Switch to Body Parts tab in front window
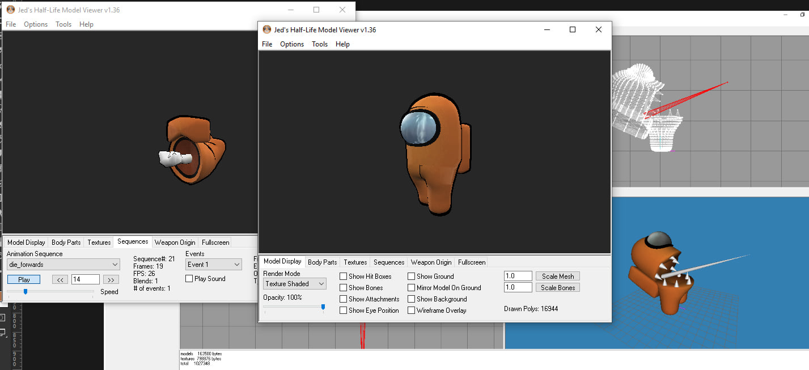809x370 pixels. pyautogui.click(x=323, y=262)
